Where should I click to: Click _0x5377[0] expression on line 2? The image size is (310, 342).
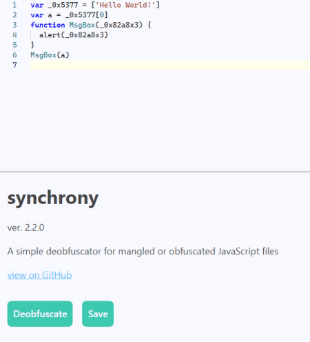(x=86, y=15)
